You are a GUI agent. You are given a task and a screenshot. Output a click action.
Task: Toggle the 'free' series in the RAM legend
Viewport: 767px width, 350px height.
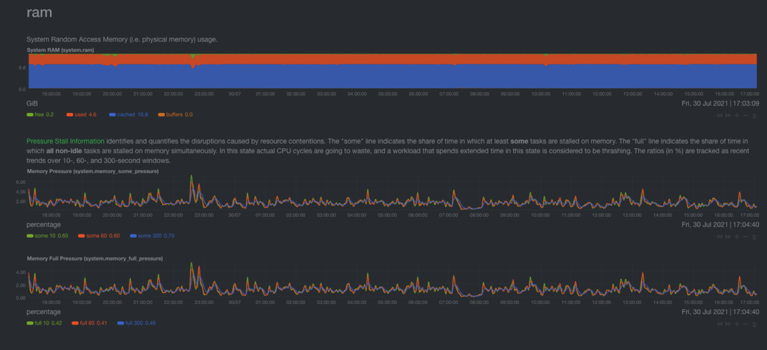40,114
